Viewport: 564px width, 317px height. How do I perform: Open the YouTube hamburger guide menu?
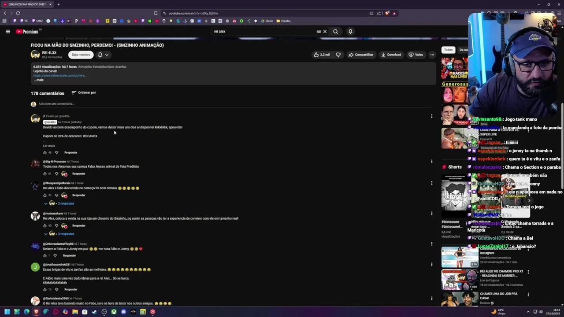(x=7, y=31)
